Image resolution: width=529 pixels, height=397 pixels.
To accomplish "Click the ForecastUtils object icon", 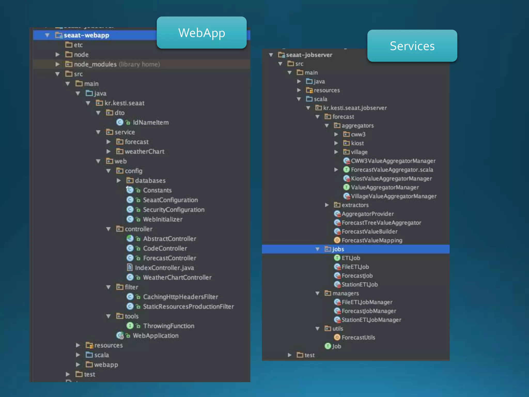I will 337,337.
